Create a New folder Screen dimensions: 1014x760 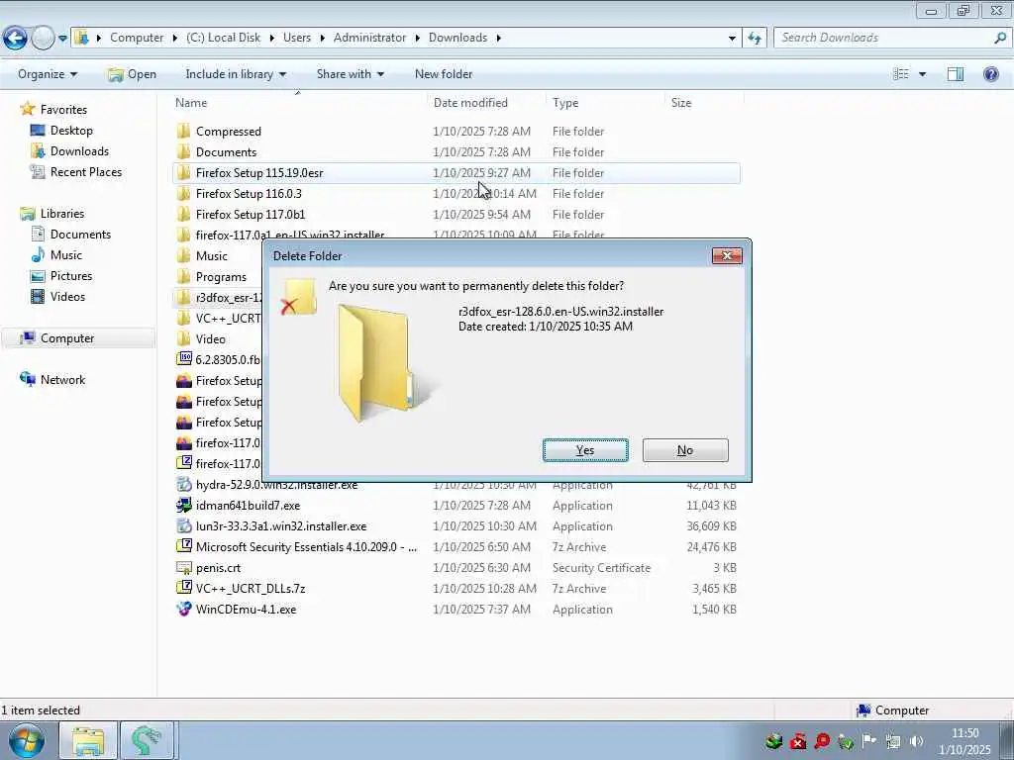[444, 74]
